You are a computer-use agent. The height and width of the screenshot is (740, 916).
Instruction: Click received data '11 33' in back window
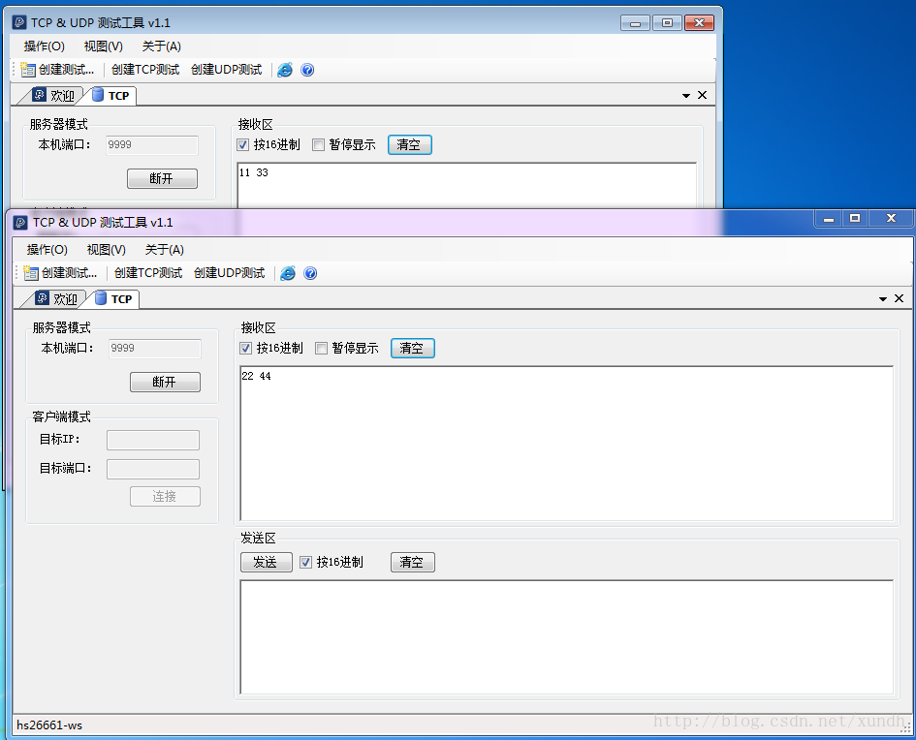[254, 172]
